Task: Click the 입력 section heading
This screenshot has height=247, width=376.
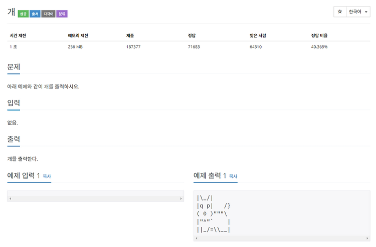Action: (x=14, y=103)
